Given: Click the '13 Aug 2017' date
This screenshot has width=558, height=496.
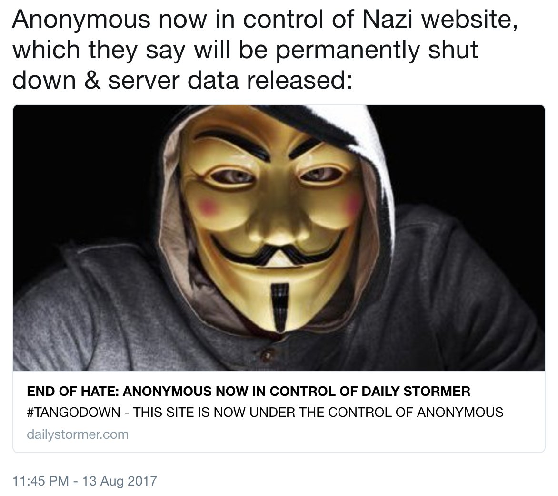Looking at the screenshot, I should click(119, 481).
